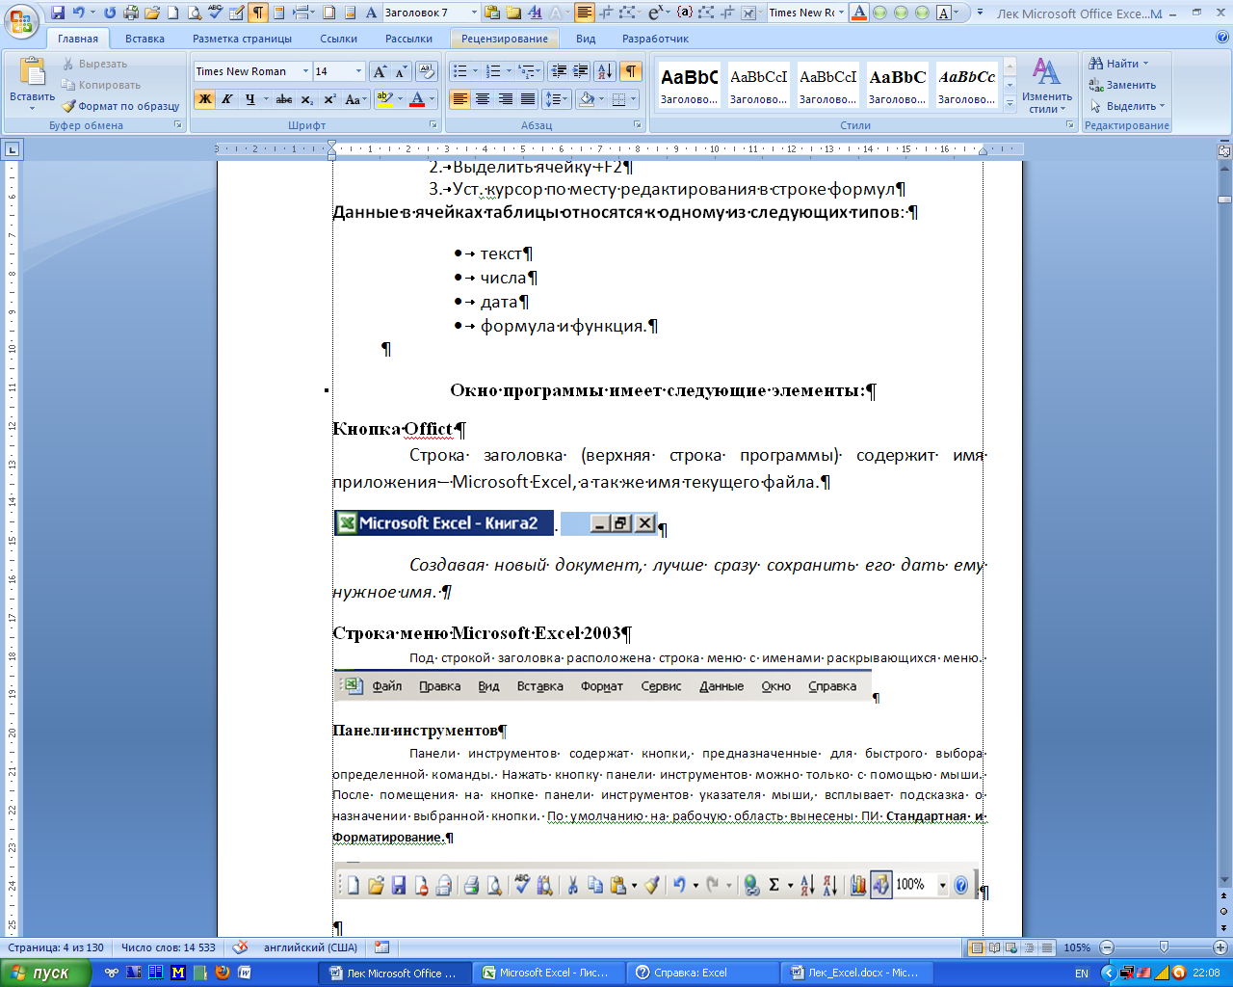Switch to the Ссылки tab
Image resolution: width=1233 pixels, height=987 pixels.
click(x=339, y=39)
